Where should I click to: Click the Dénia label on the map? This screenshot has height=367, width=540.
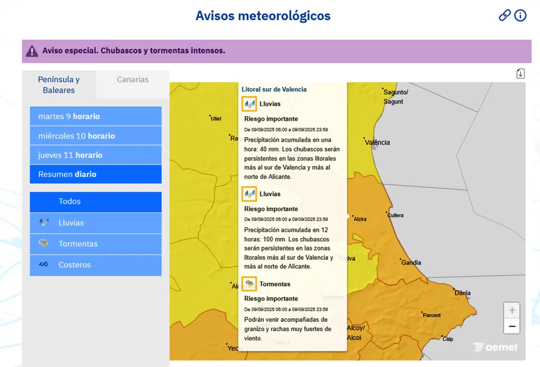(462, 293)
